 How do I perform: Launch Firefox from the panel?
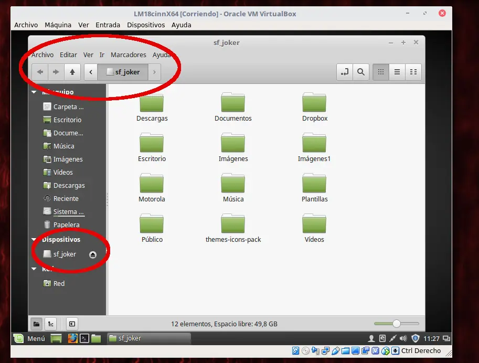point(72,338)
